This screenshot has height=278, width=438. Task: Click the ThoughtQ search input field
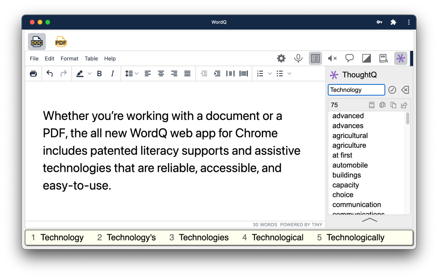coord(356,90)
